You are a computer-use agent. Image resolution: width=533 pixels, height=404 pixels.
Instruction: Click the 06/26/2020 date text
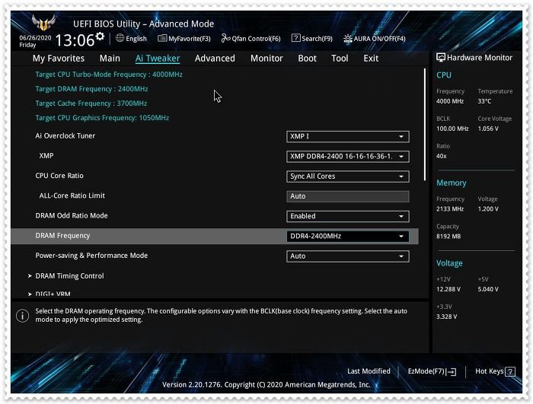(x=35, y=38)
